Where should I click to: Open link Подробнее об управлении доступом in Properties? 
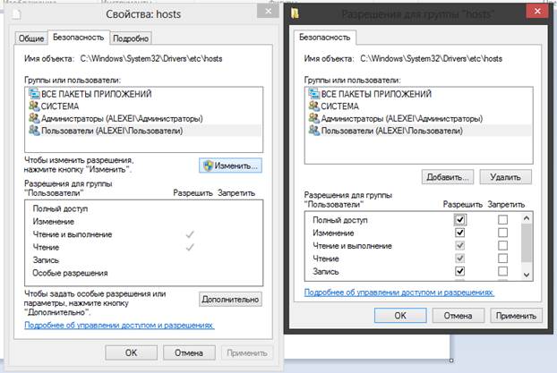point(119,326)
